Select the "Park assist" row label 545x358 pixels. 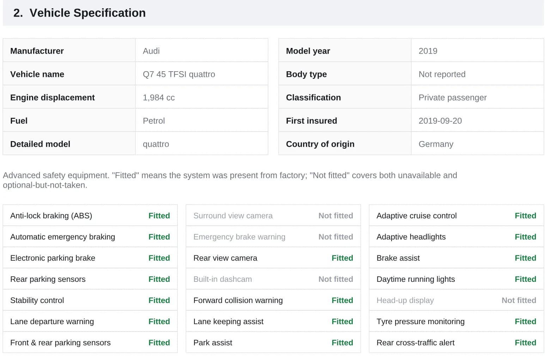[x=213, y=342]
